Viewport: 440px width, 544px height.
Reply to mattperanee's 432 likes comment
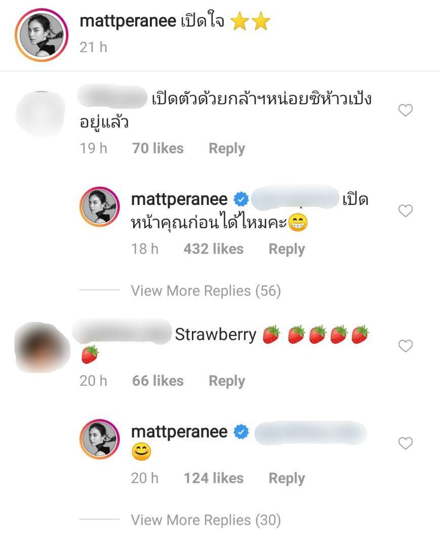(287, 249)
